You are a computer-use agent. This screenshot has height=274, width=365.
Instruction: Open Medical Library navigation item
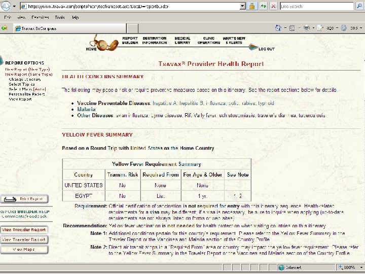tap(182, 40)
